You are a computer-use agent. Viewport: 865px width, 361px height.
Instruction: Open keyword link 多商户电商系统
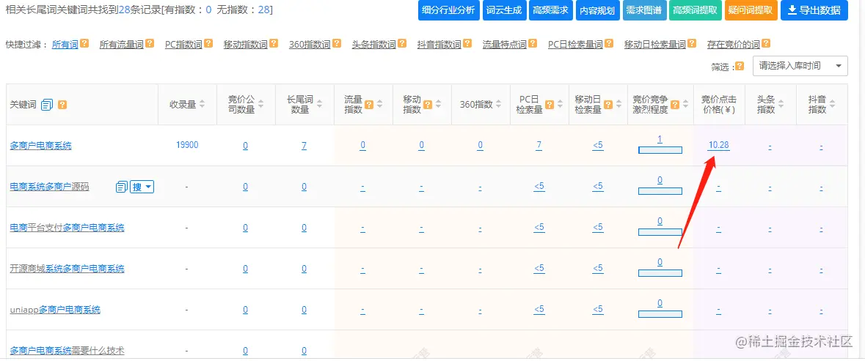point(40,146)
